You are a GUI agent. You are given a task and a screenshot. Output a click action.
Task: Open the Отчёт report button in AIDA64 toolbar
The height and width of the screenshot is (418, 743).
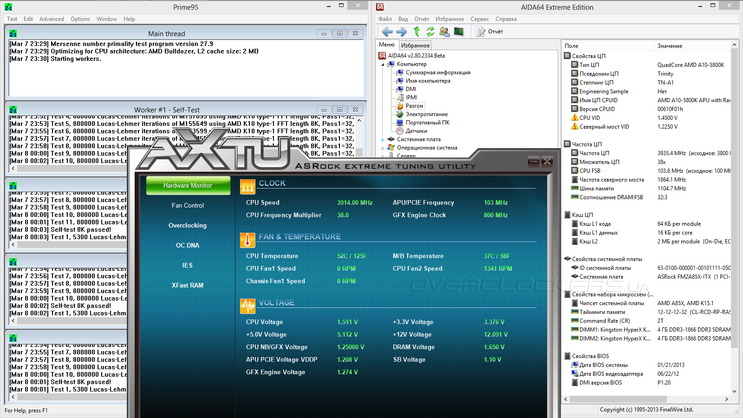click(490, 32)
